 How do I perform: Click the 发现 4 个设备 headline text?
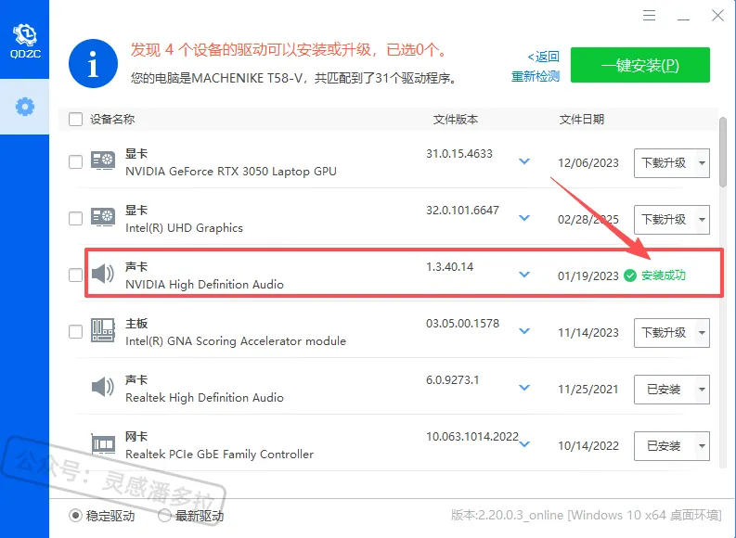click(x=289, y=50)
